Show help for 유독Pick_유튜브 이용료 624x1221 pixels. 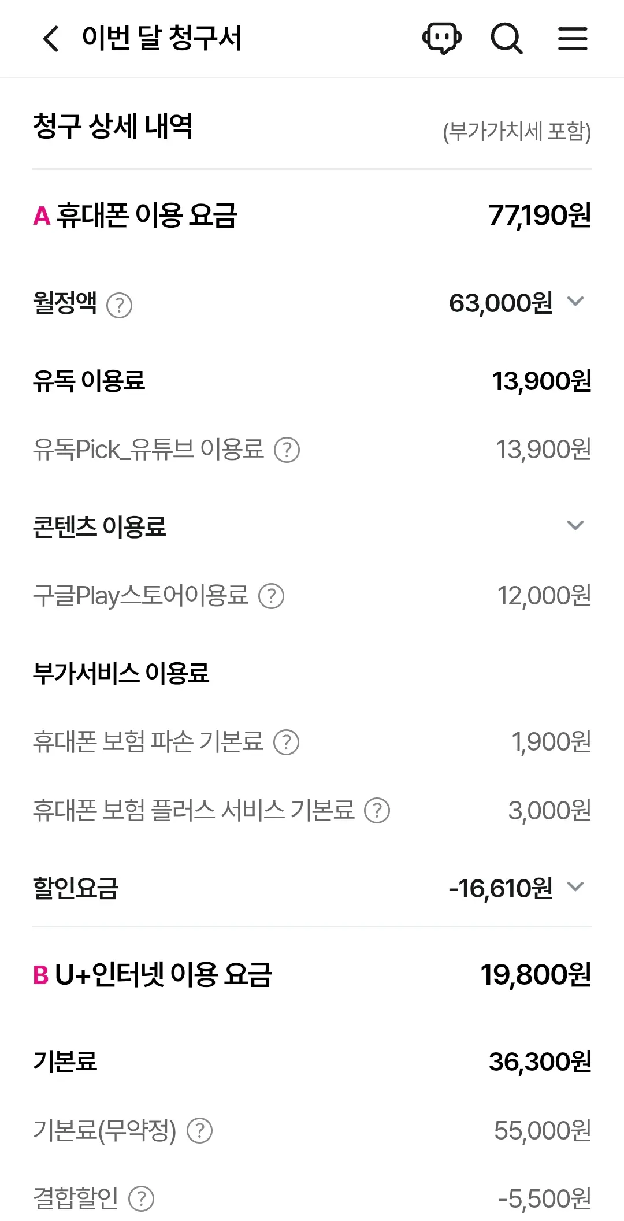[287, 450]
